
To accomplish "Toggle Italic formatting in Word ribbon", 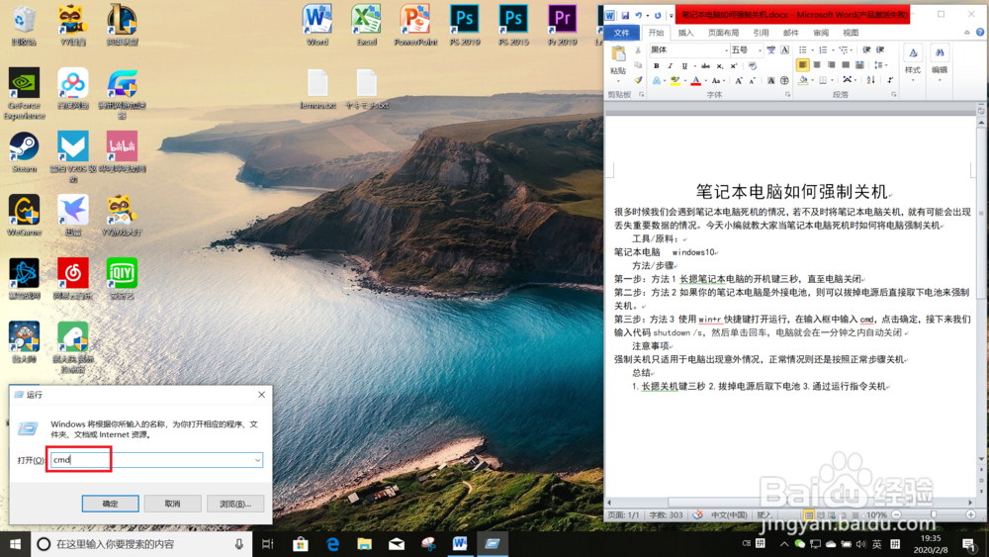I will (x=671, y=65).
